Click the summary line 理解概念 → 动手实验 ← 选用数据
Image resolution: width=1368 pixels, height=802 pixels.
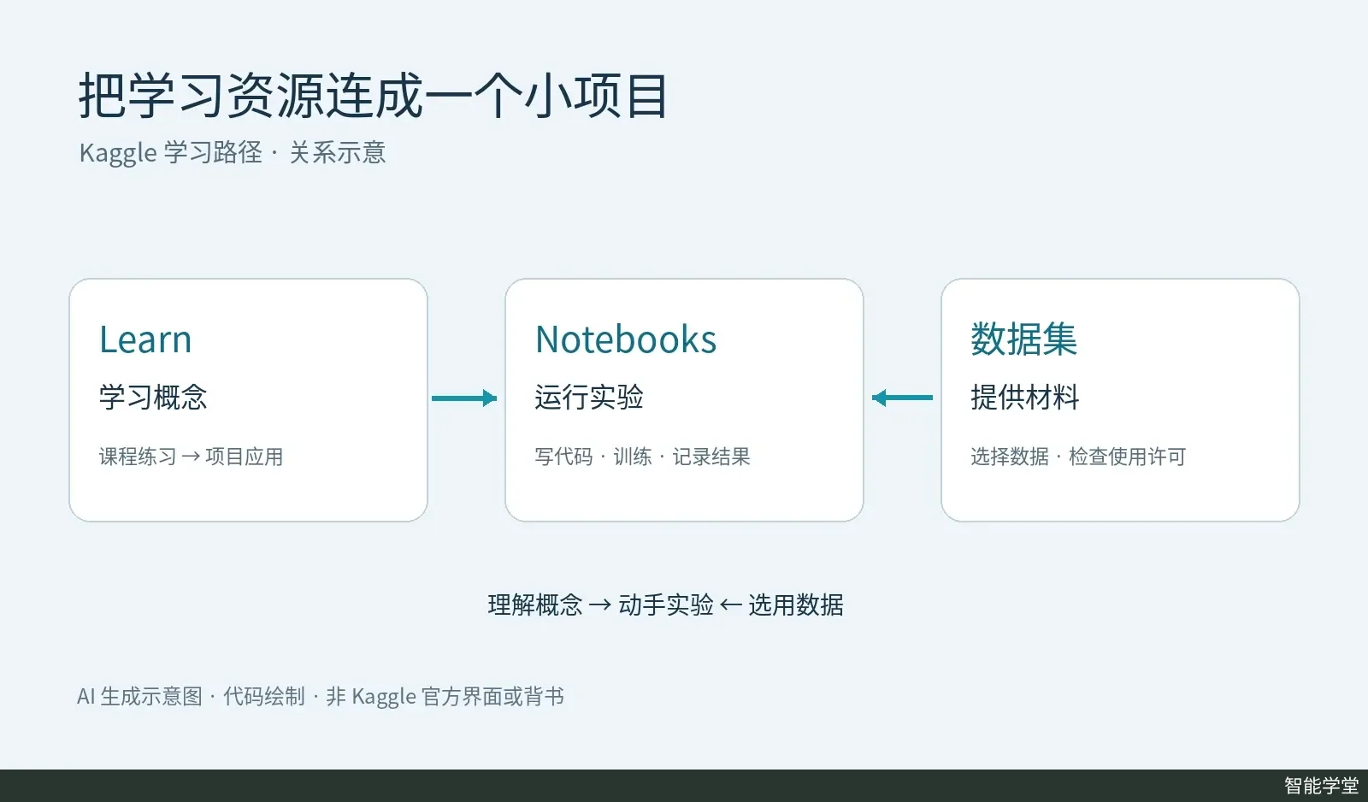point(665,605)
